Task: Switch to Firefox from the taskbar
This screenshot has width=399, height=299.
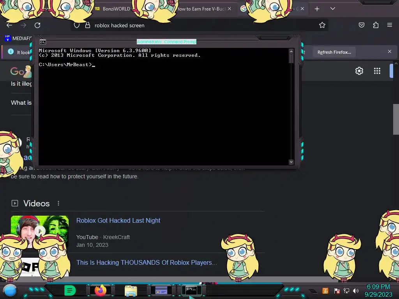Action: [x=101, y=290]
